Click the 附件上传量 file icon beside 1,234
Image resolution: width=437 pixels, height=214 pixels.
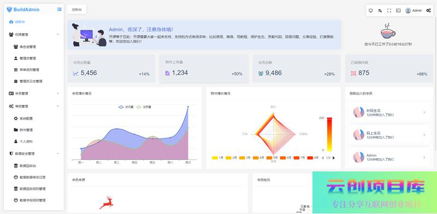167,73
